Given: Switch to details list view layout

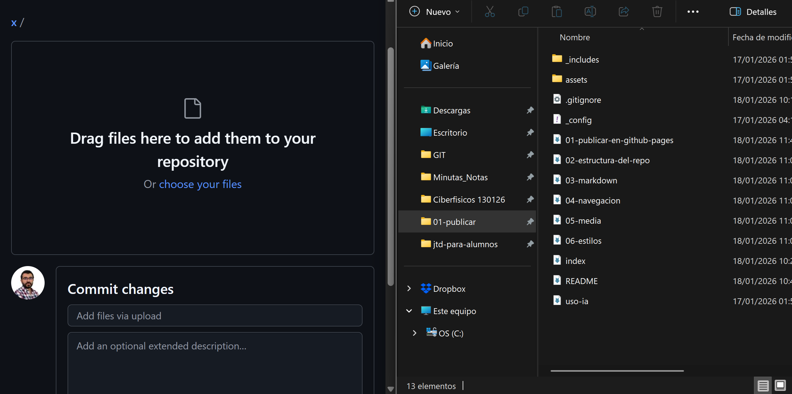Looking at the screenshot, I should [x=763, y=386].
